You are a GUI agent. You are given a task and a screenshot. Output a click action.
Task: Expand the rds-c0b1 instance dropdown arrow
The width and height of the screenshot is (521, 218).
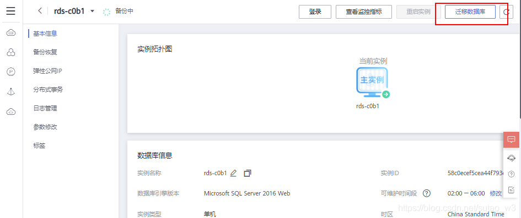click(x=93, y=11)
